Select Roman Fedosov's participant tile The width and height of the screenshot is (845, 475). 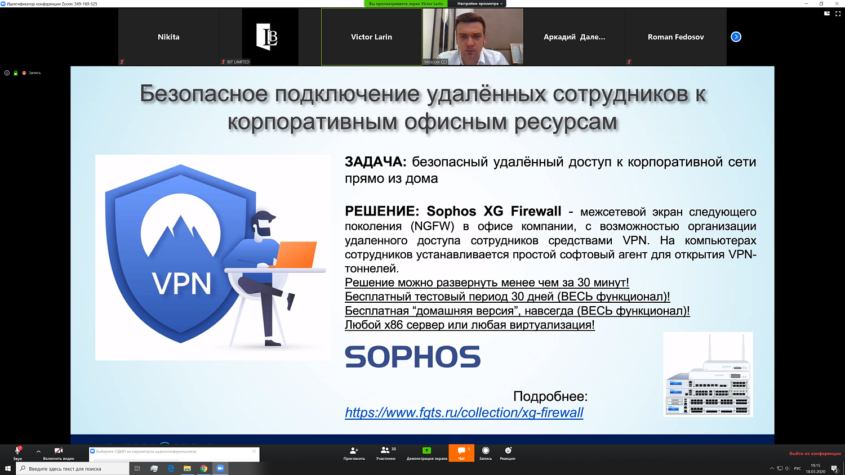point(676,37)
